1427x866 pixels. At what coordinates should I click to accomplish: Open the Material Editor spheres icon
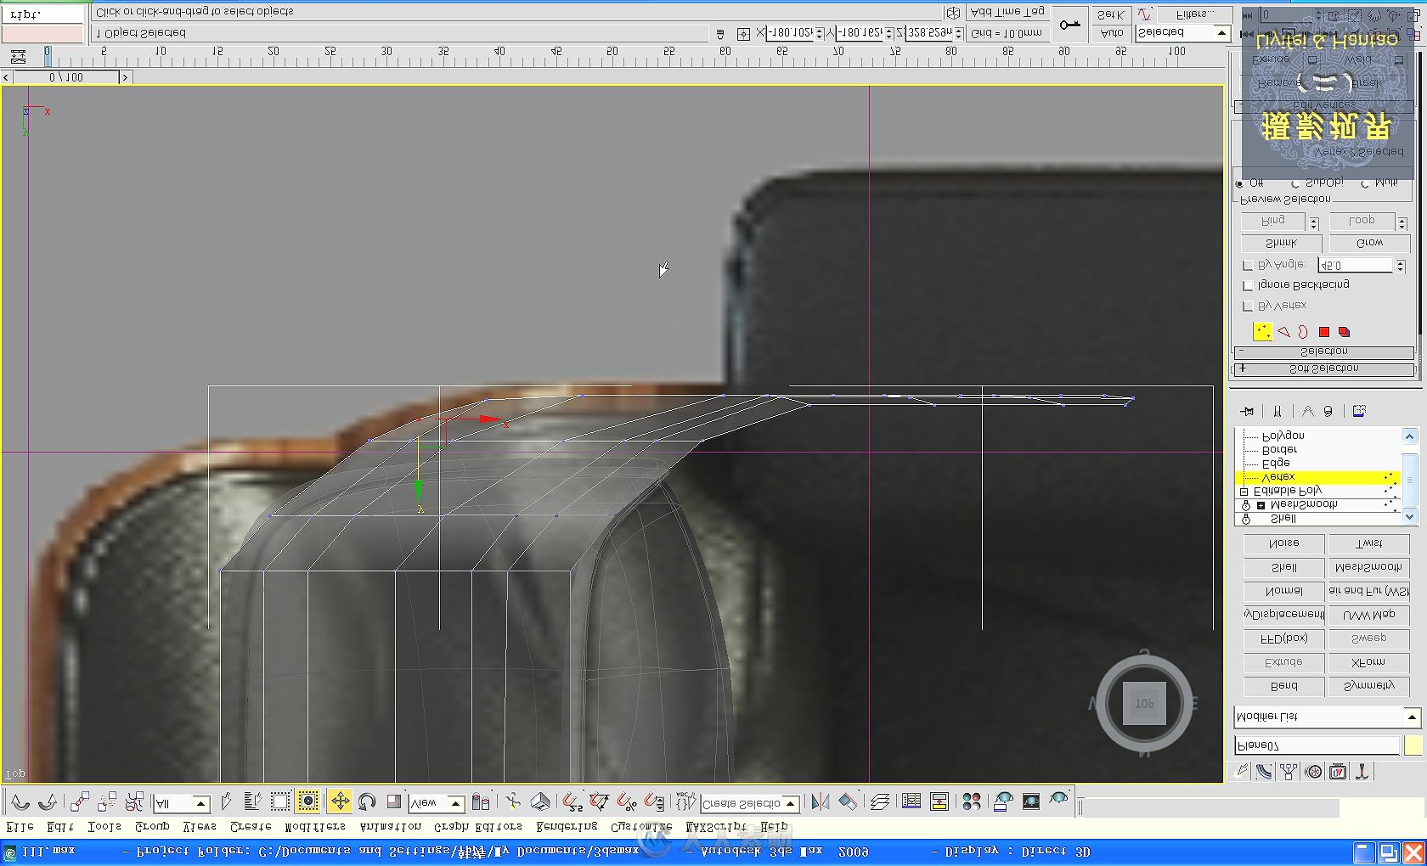point(972,801)
